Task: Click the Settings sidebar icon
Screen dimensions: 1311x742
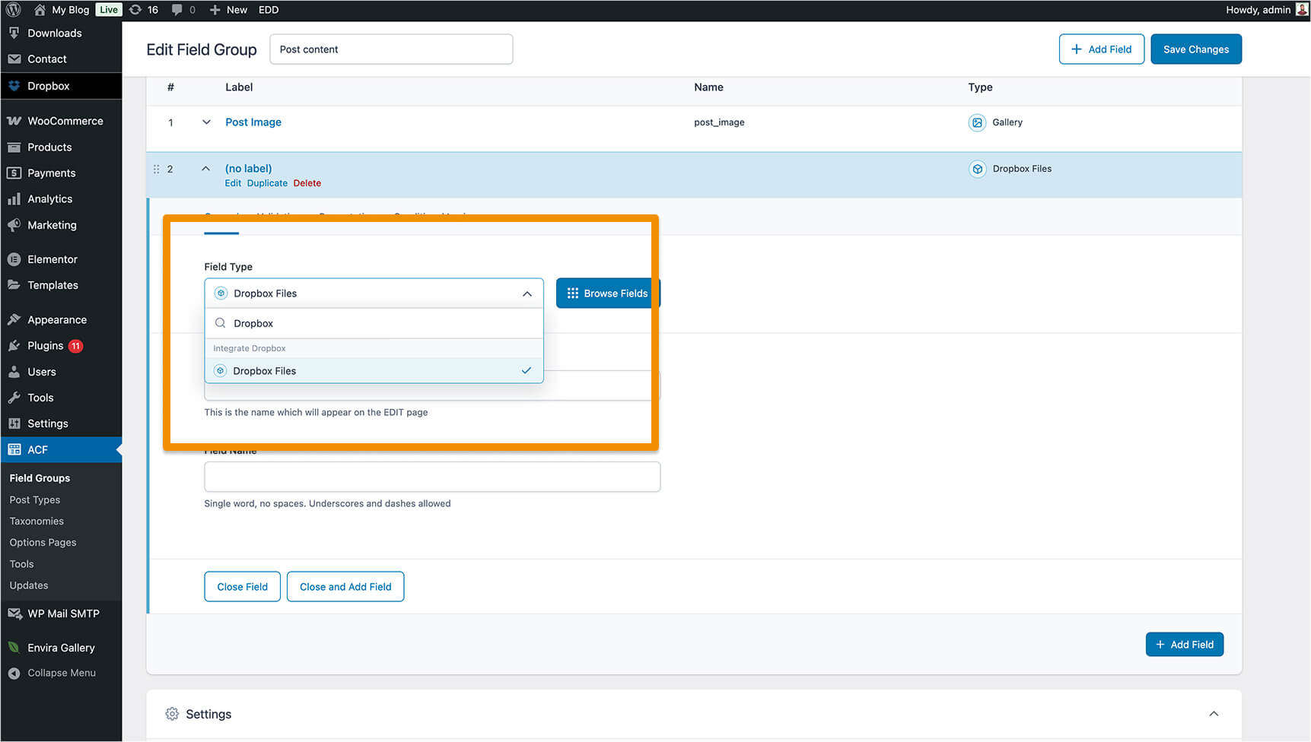Action: point(14,423)
